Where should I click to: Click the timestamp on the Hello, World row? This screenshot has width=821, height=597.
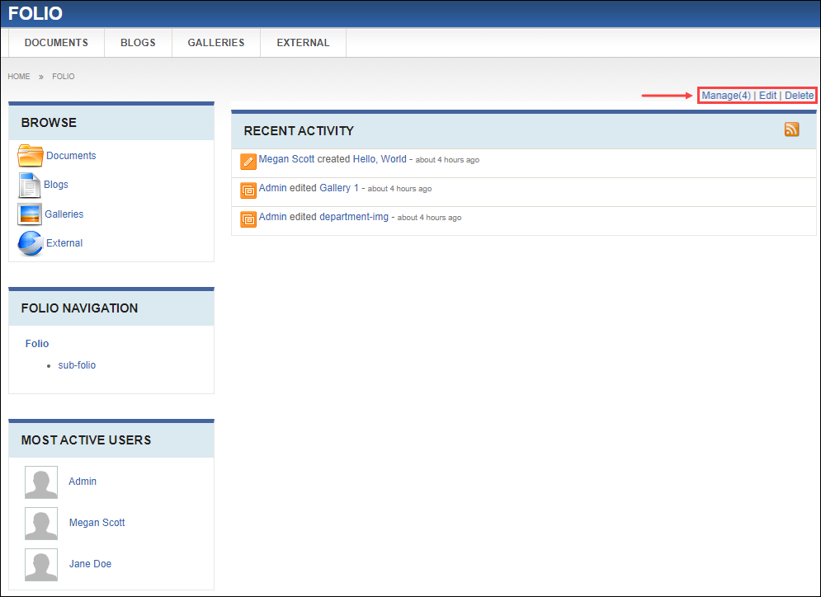(x=447, y=160)
